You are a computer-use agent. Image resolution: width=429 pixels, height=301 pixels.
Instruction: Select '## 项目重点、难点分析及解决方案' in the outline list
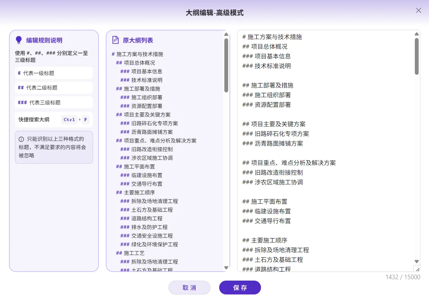pos(156,140)
